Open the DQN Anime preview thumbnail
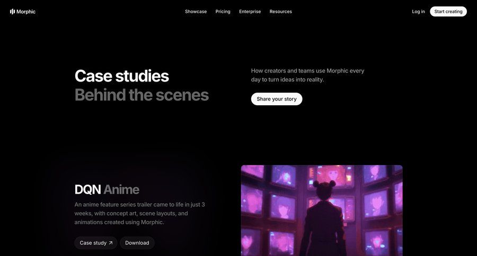This screenshot has height=256, width=477. [322, 211]
